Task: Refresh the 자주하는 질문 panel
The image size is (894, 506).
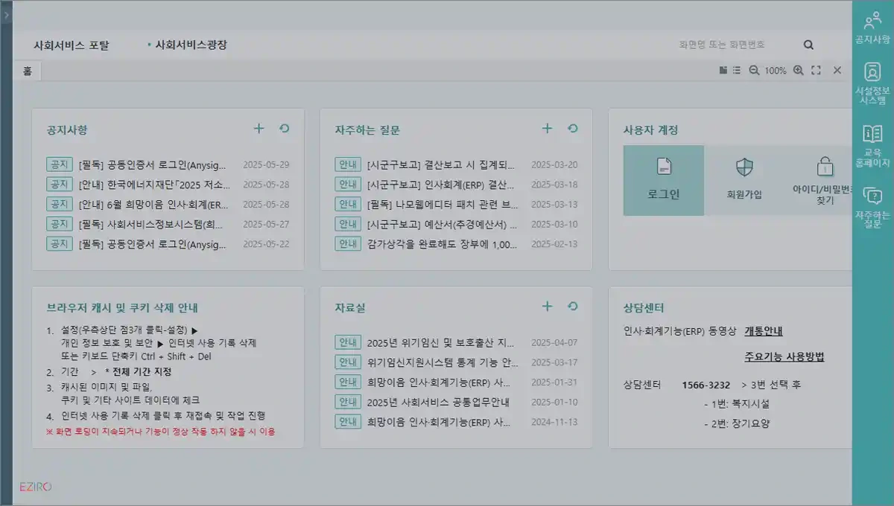Action: click(x=572, y=129)
